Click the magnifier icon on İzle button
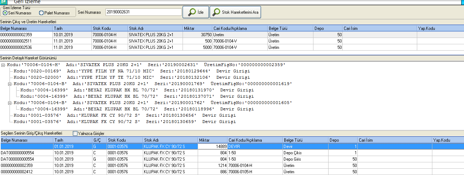The width and height of the screenshot is (464, 175). 192,12
